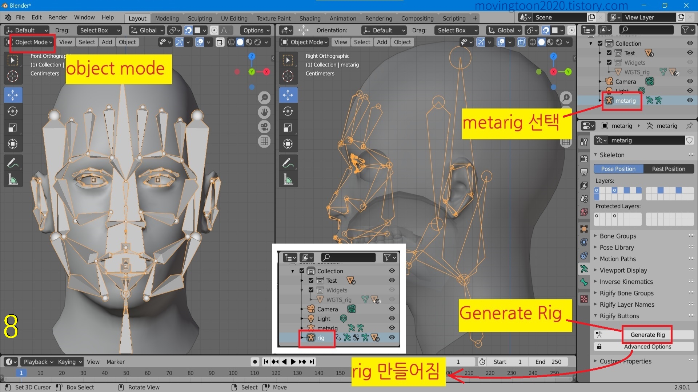This screenshot has height=392, width=698.
Task: Open the Playback menu in timeline
Action: [x=38, y=362]
